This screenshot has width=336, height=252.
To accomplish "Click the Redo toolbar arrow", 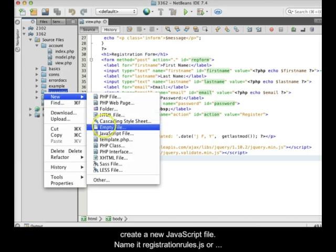I will pyautogui.click(x=83, y=12).
